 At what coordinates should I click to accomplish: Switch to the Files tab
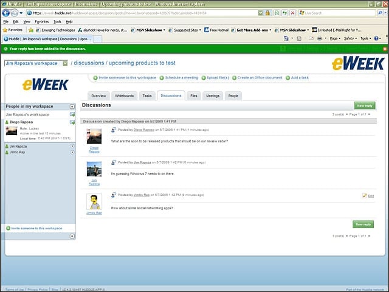click(194, 96)
